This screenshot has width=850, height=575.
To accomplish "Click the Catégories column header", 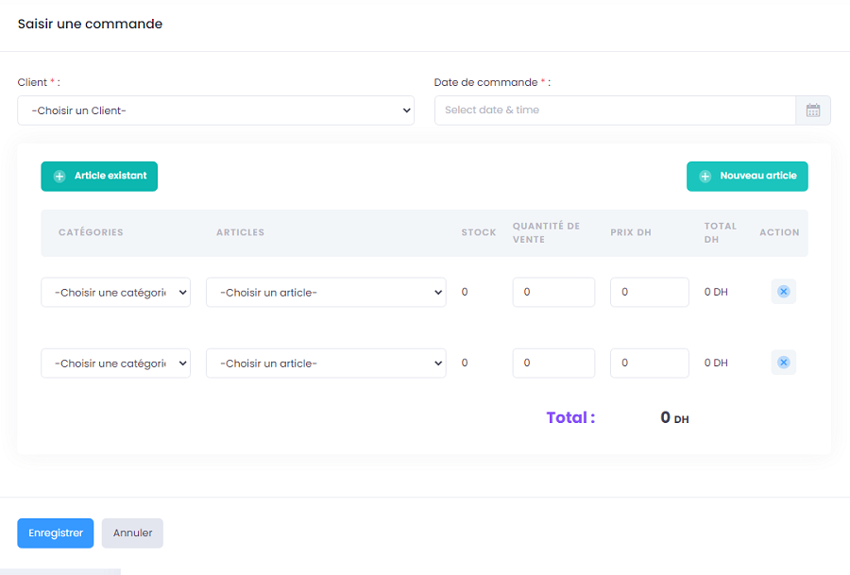I will pos(91,232).
